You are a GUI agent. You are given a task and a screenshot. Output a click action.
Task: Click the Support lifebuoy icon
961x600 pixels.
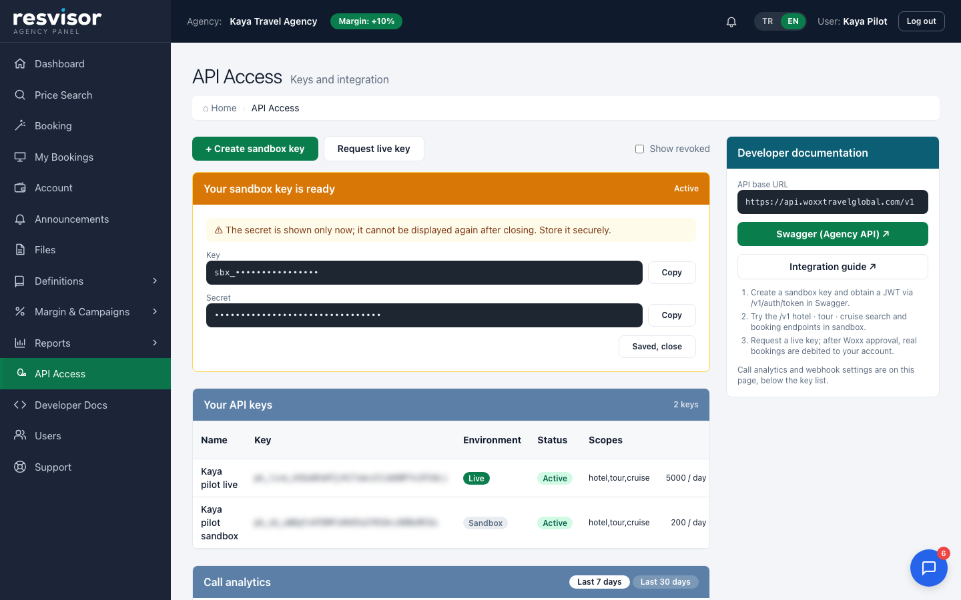click(x=20, y=467)
